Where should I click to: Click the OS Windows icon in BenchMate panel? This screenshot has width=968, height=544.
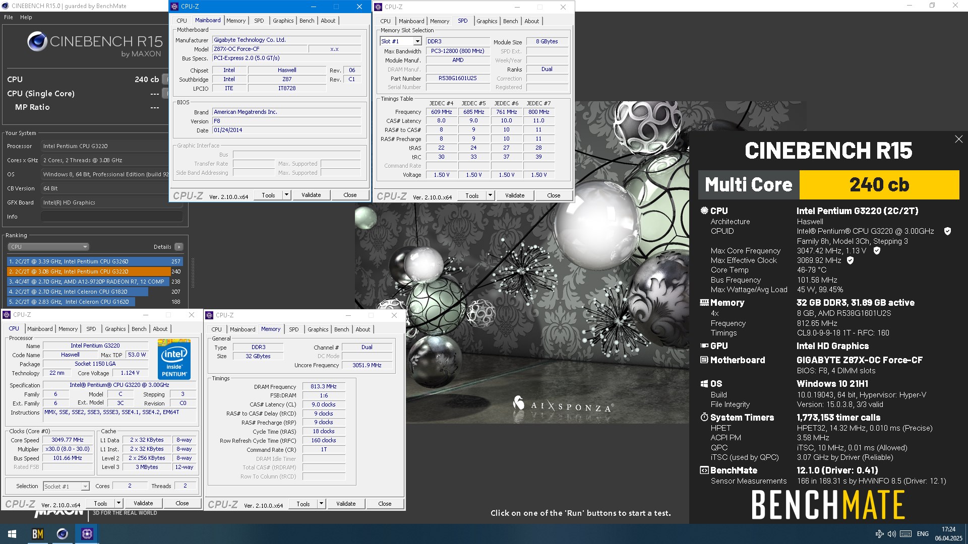704,384
